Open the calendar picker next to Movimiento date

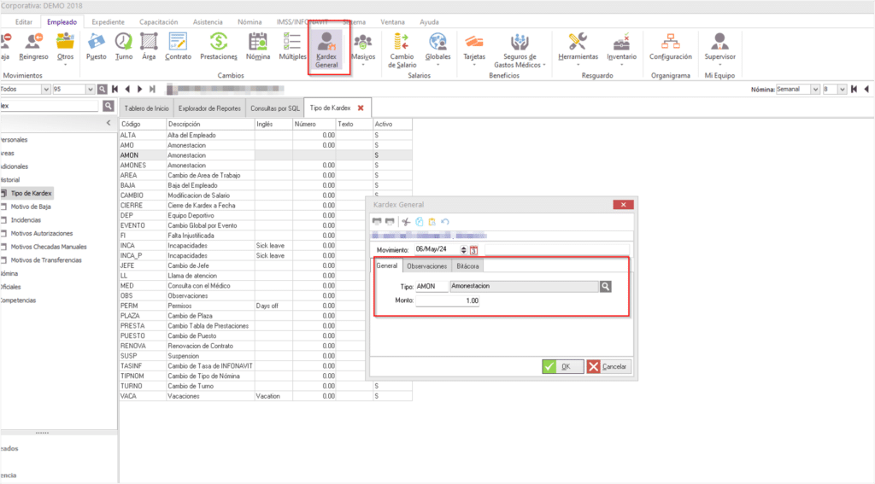click(x=473, y=250)
